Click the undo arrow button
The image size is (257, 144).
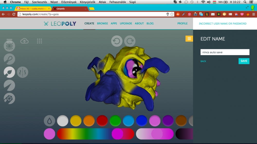[117, 41]
